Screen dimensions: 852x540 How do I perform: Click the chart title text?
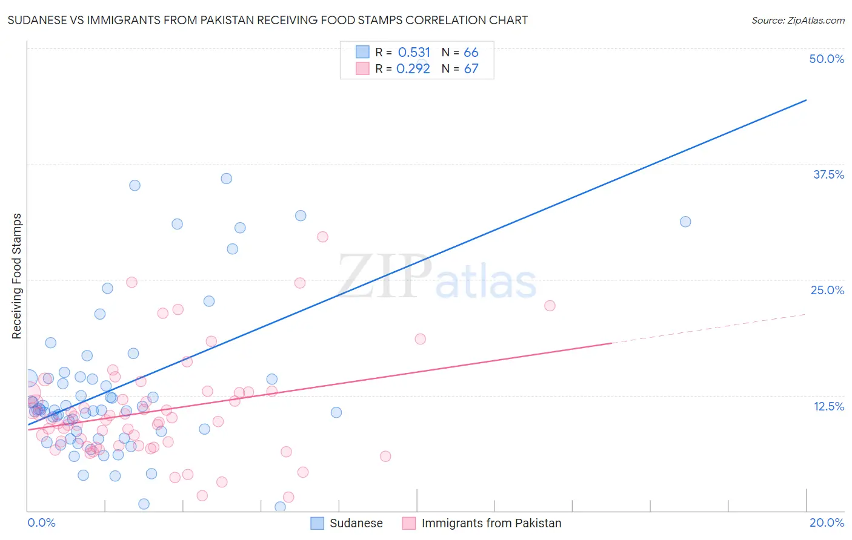click(x=268, y=20)
